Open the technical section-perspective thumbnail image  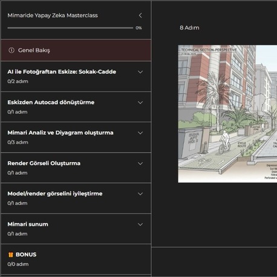(x=227, y=114)
